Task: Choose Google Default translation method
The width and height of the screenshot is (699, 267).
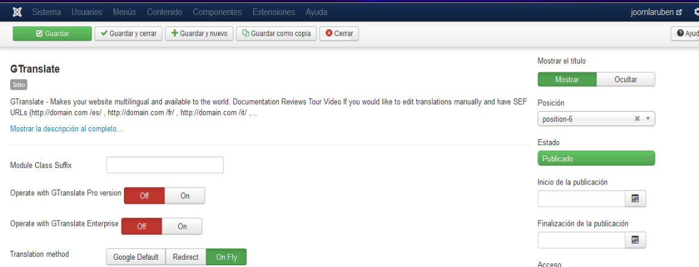Action: click(x=136, y=257)
